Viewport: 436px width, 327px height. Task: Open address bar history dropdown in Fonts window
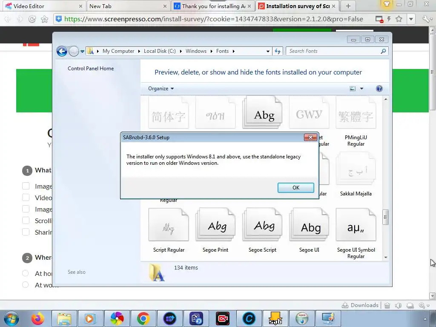(x=268, y=52)
